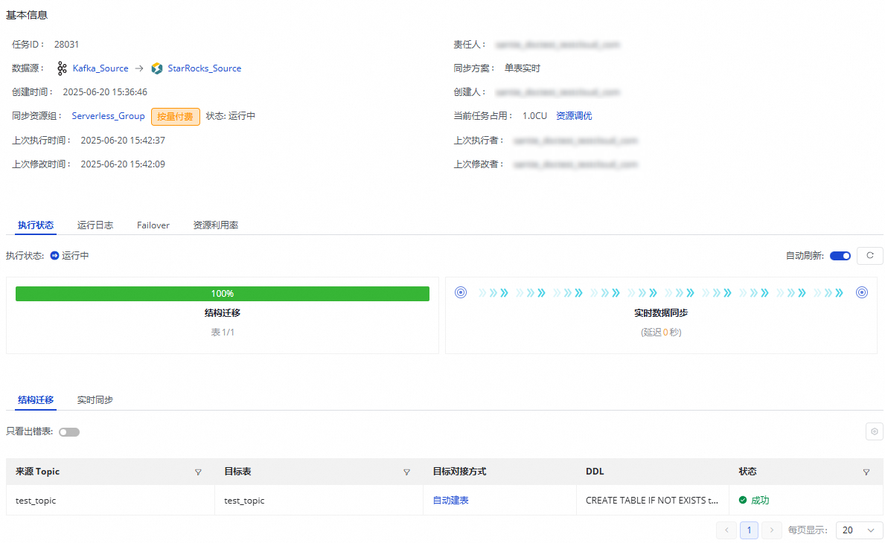This screenshot has width=885, height=543.
Task: Click the right sync endpoint circle icon
Action: (862, 292)
